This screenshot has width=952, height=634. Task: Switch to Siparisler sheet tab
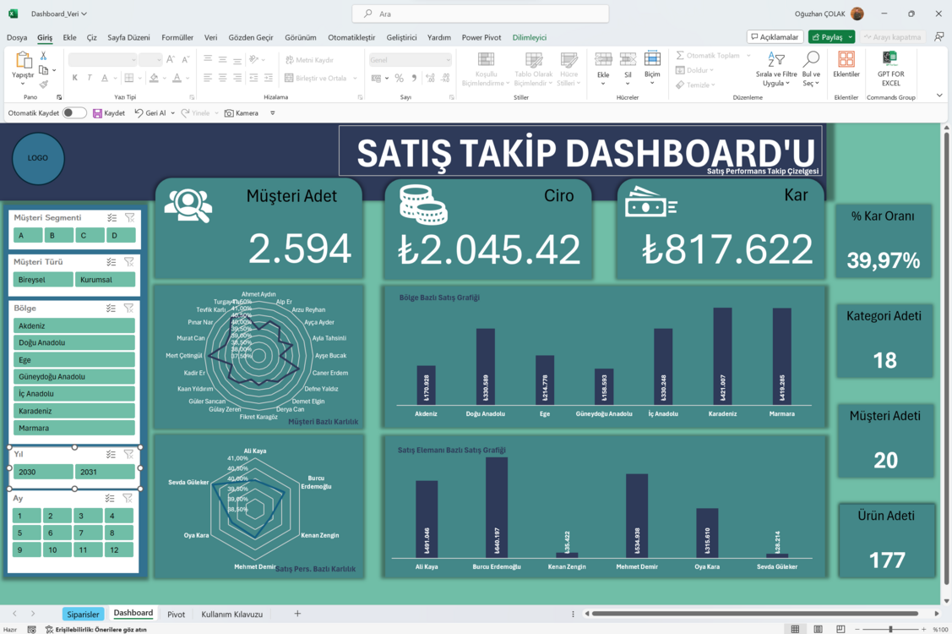pyautogui.click(x=83, y=614)
